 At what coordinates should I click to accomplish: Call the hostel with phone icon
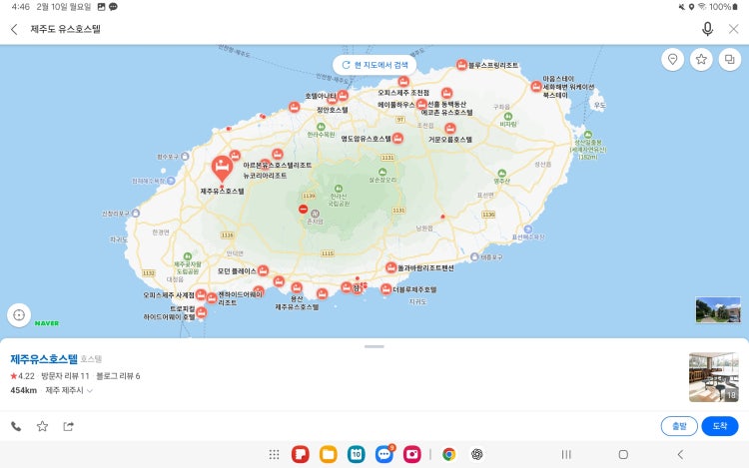click(x=16, y=426)
